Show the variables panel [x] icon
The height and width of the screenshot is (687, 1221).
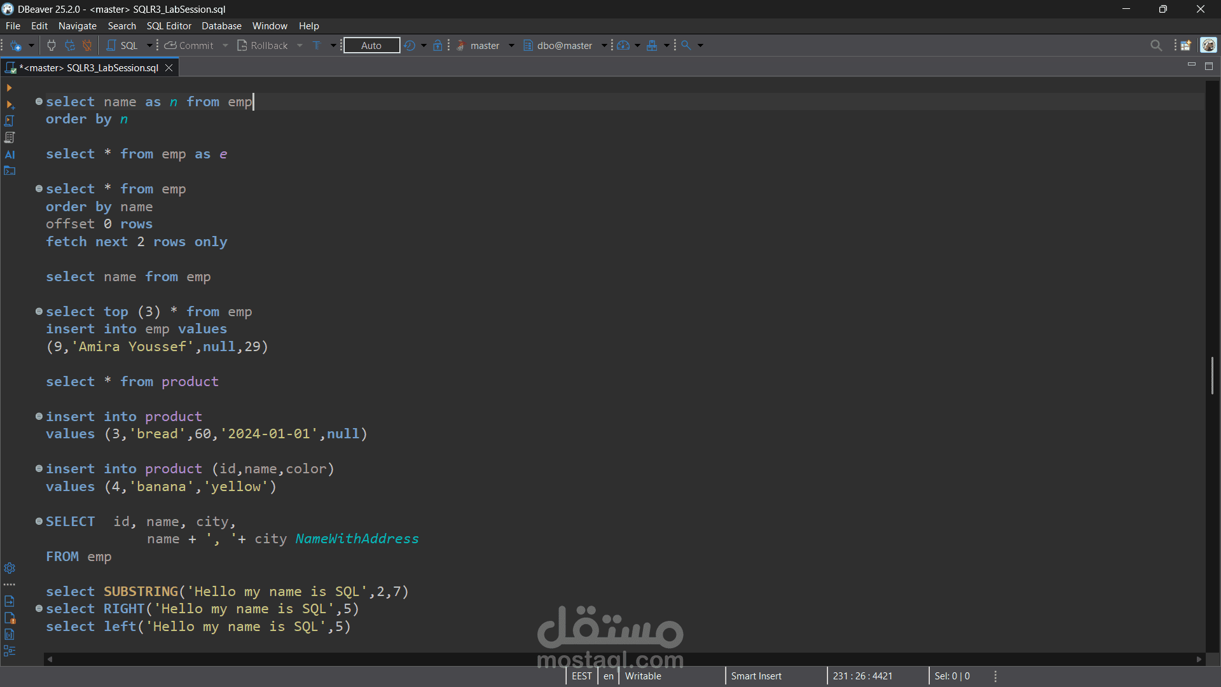[10, 634]
